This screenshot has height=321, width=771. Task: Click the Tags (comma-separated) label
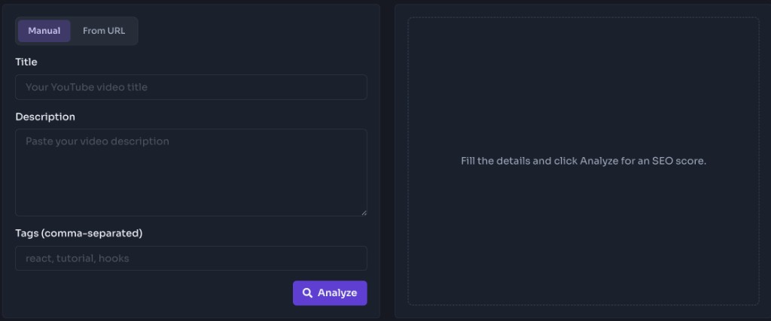78,234
